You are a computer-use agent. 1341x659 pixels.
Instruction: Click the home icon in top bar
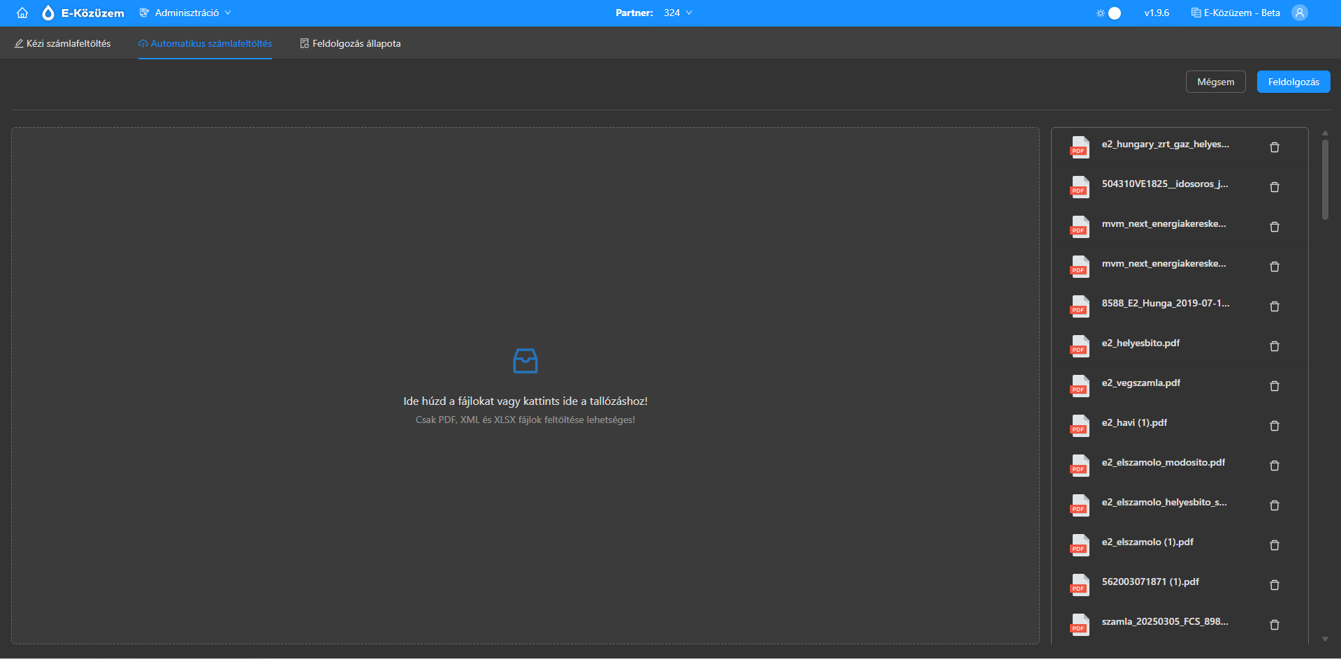(x=22, y=13)
